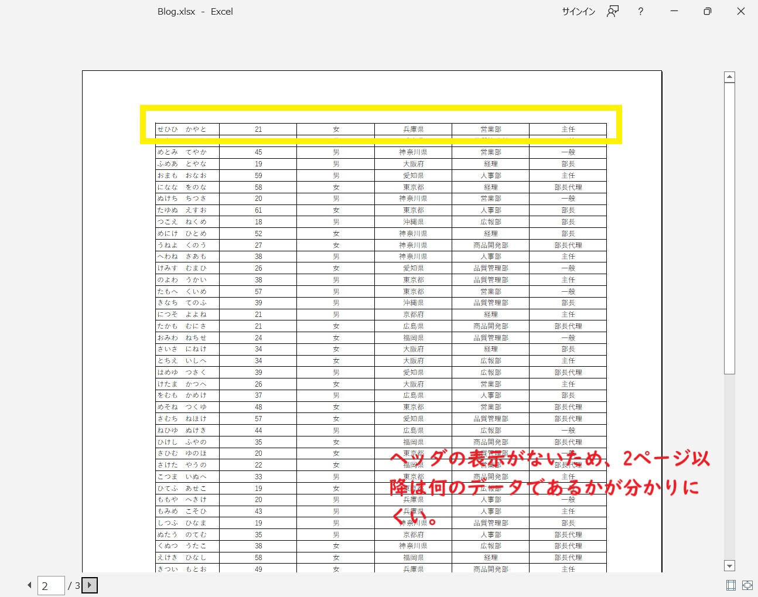Click the name cell たゆぬ えすお
The image size is (758, 597).
point(187,210)
